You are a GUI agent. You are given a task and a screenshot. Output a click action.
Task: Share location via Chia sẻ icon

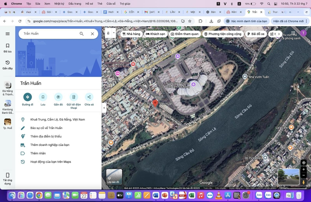[x=89, y=97]
